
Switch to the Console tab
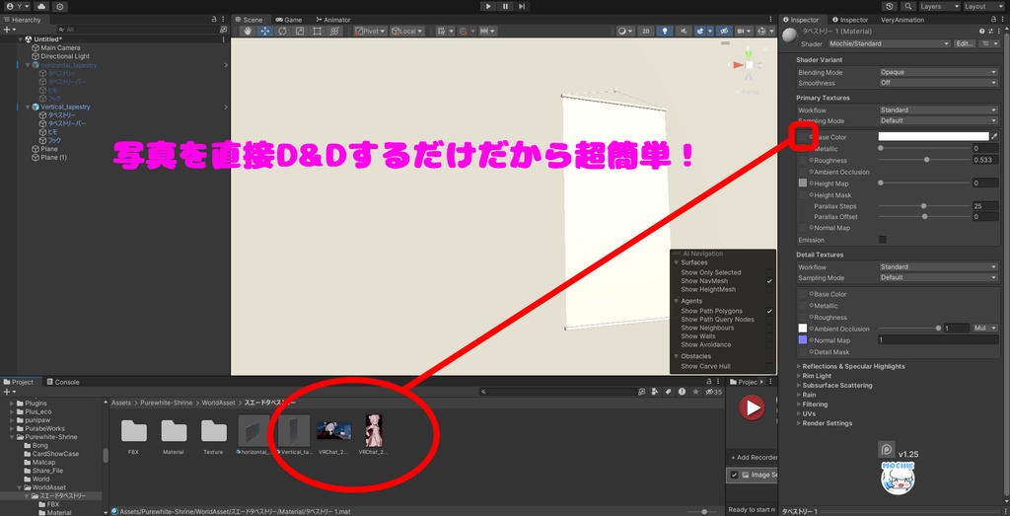[62, 382]
